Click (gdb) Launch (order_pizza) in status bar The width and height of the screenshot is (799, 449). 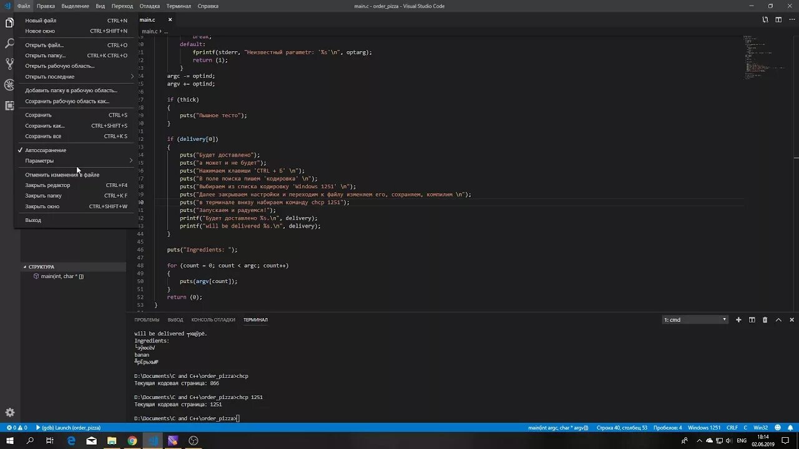69,428
